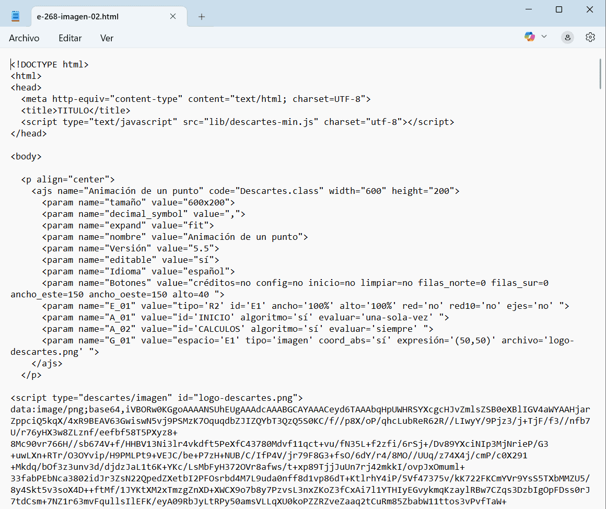Open the Archivo menu
This screenshot has width=606, height=509.
click(x=24, y=38)
